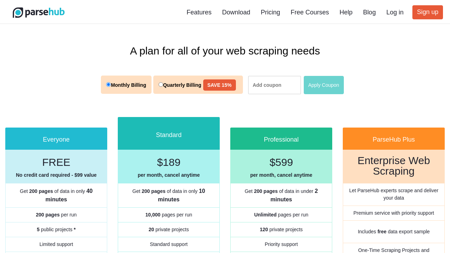The height and width of the screenshot is (253, 450).
Task: Click the Apply Coupon button
Action: [x=323, y=85]
